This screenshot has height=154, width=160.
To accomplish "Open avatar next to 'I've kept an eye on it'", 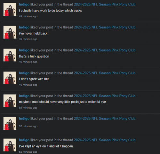I will [x=10, y=145].
